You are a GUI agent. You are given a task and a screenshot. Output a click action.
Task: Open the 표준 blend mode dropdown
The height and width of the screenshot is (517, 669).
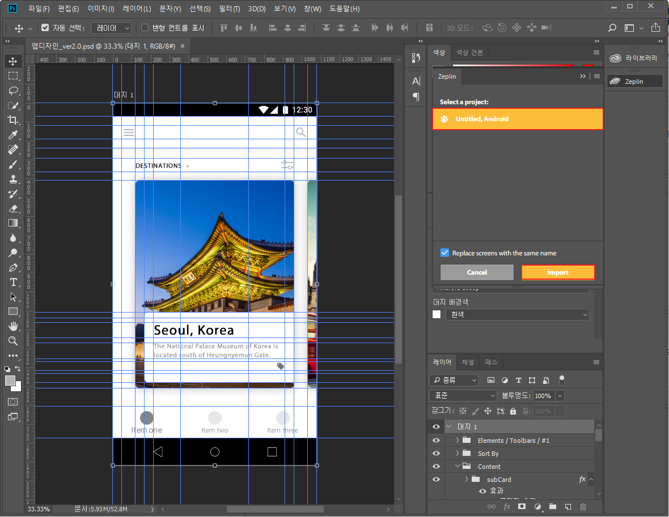[463, 396]
